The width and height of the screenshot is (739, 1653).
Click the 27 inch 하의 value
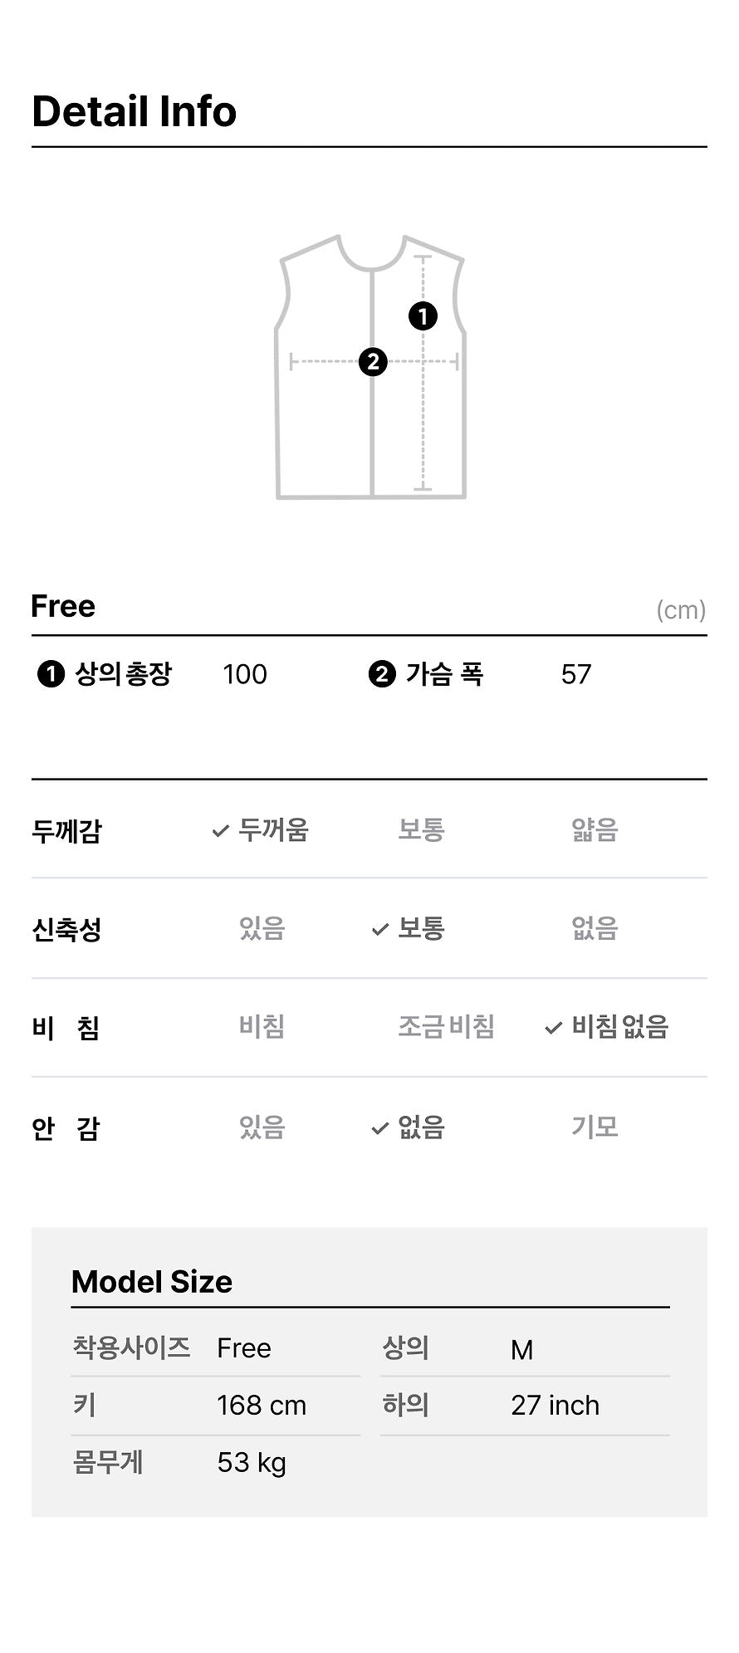tap(555, 1406)
